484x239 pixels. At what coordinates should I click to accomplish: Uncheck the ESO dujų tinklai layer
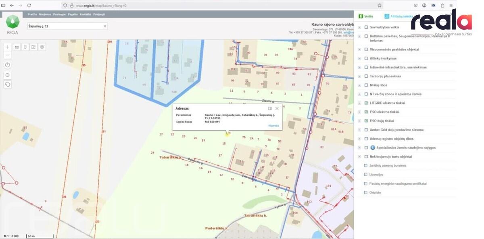[366, 121]
